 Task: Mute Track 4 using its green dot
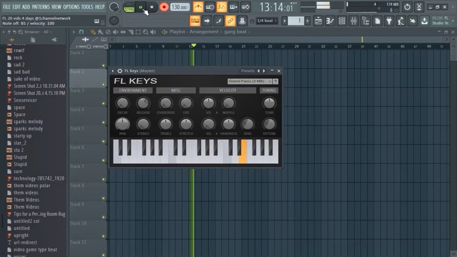click(x=103, y=122)
